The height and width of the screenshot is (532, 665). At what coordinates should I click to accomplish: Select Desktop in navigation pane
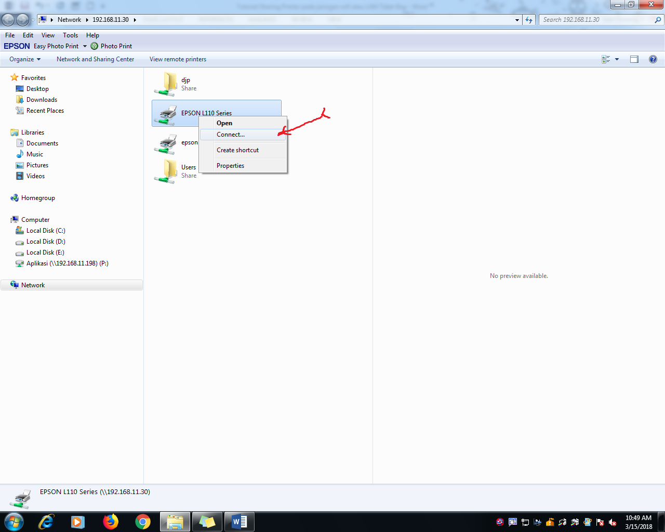(x=37, y=89)
